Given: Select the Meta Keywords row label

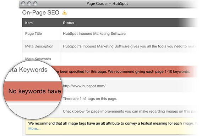Looking at the screenshot, I should (x=38, y=59).
